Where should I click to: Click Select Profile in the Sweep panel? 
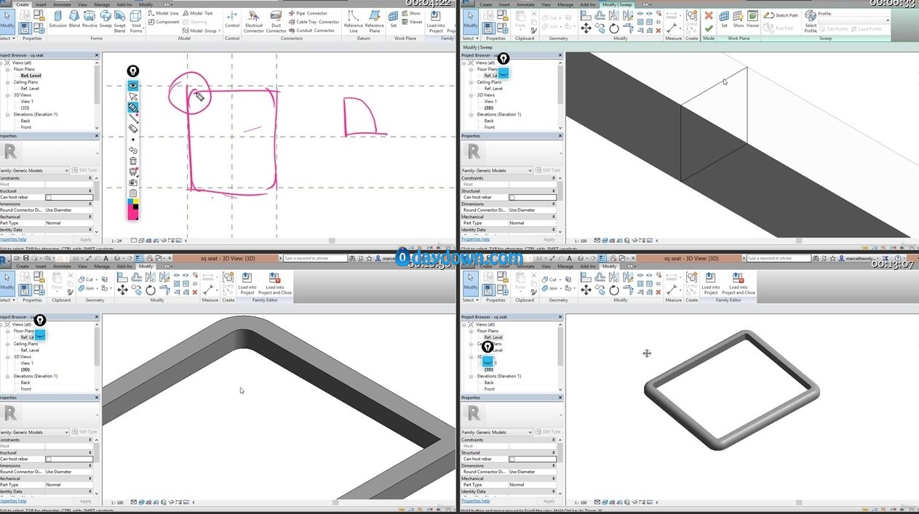point(810,22)
